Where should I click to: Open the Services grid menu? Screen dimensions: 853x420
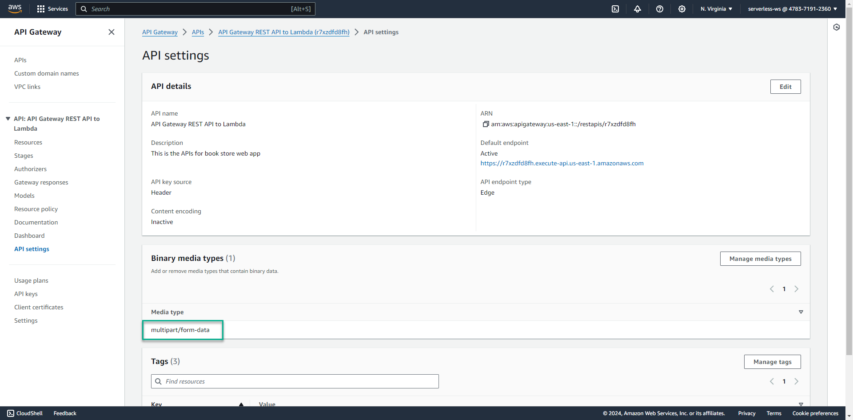pyautogui.click(x=41, y=9)
